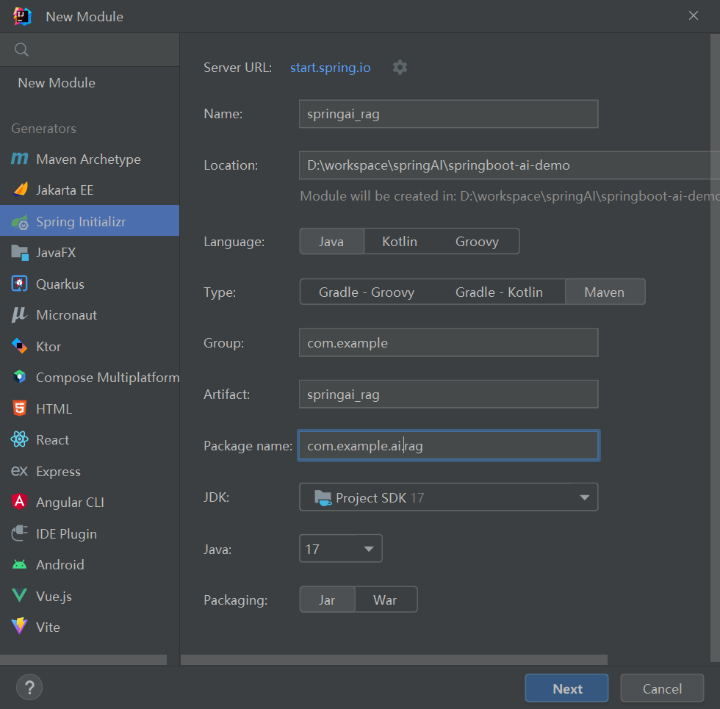Switch project type to Gradle - Groovy
The height and width of the screenshot is (709, 720).
click(x=367, y=292)
